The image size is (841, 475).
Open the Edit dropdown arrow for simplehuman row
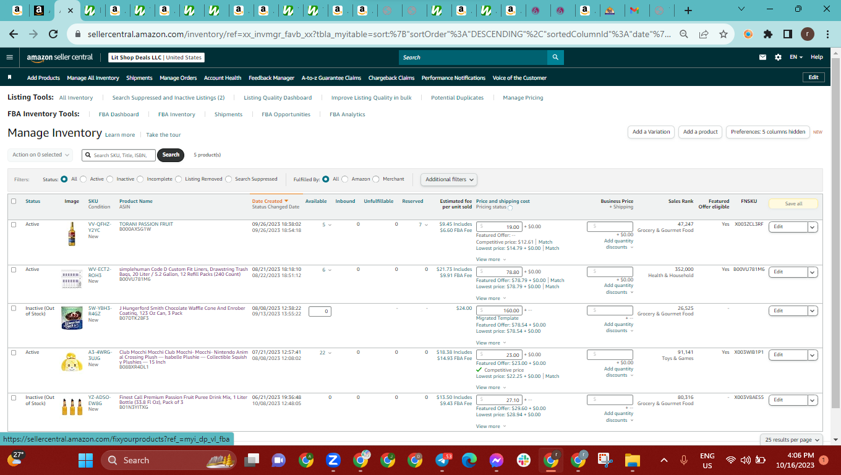point(813,272)
